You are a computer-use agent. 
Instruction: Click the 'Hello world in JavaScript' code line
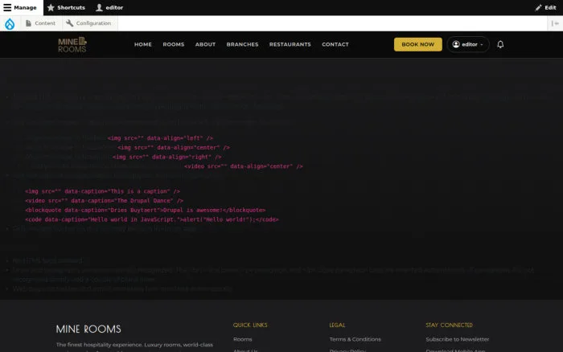point(151,219)
